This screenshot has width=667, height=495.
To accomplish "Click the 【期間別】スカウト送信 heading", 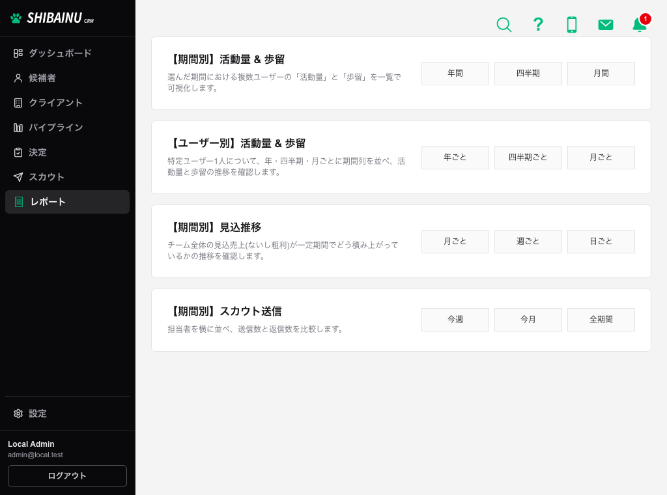I will coord(225,311).
